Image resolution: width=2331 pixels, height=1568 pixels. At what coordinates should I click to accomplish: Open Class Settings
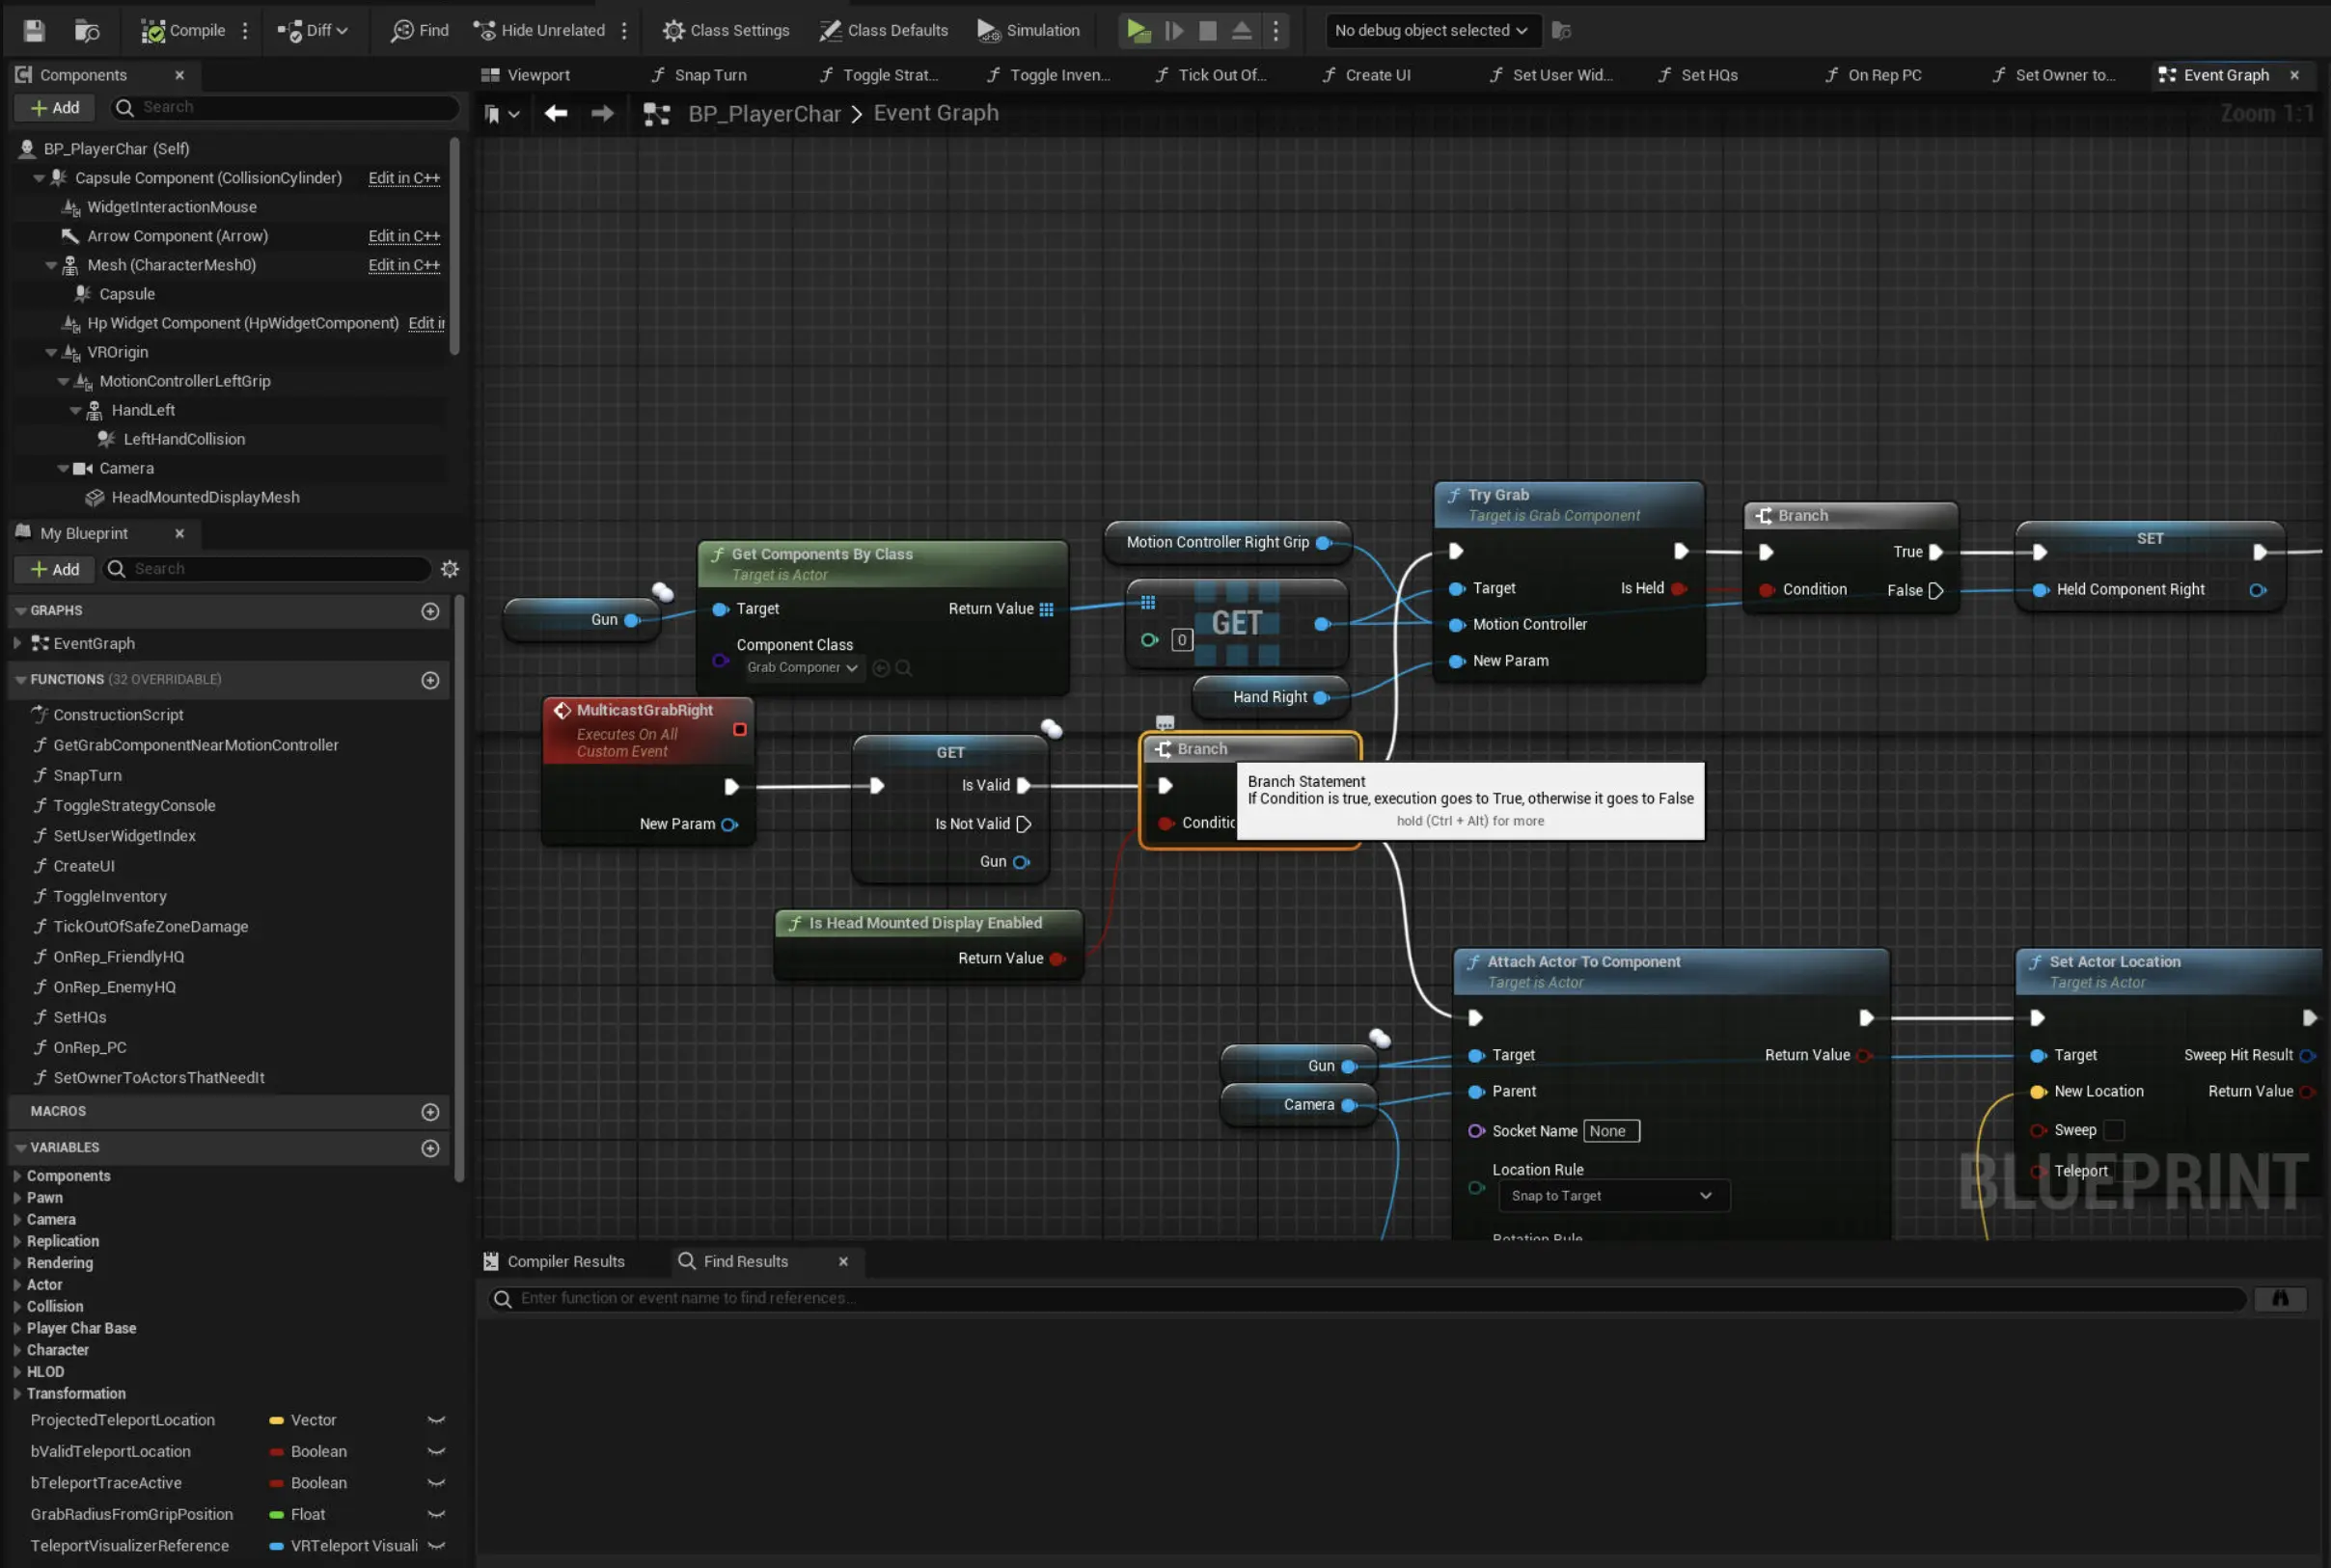tap(726, 30)
